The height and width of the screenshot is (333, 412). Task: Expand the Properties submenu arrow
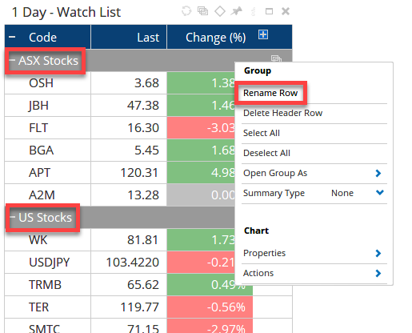pos(378,253)
